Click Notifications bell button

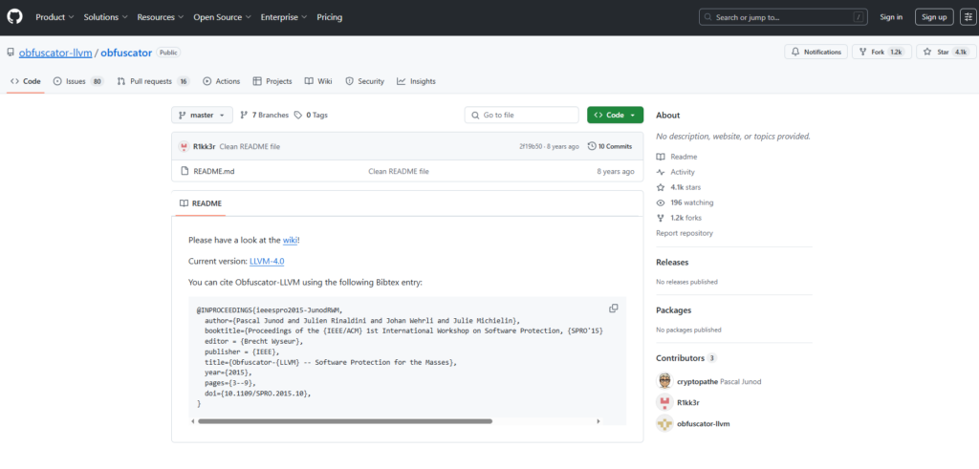[816, 52]
